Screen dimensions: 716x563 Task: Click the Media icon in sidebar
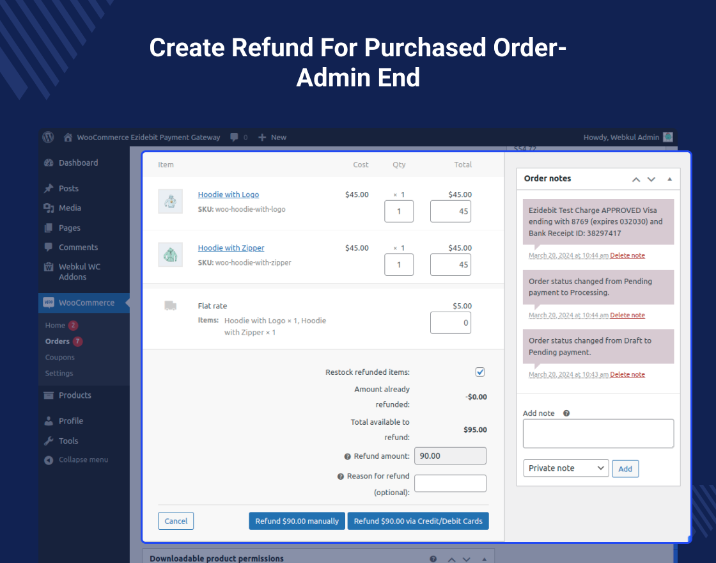tap(49, 208)
